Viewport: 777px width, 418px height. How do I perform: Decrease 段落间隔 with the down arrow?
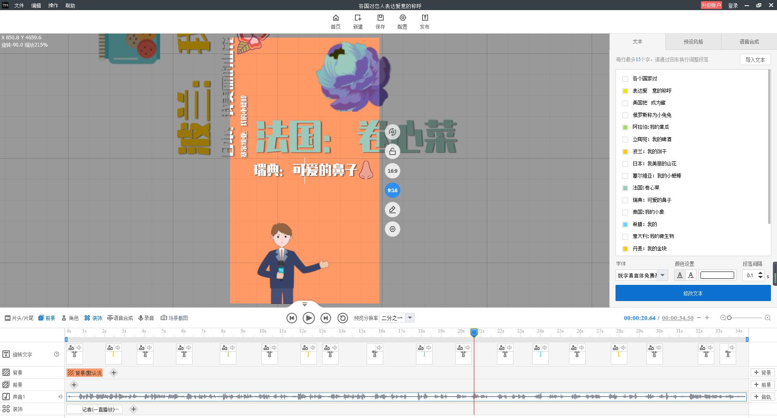pyautogui.click(x=760, y=278)
